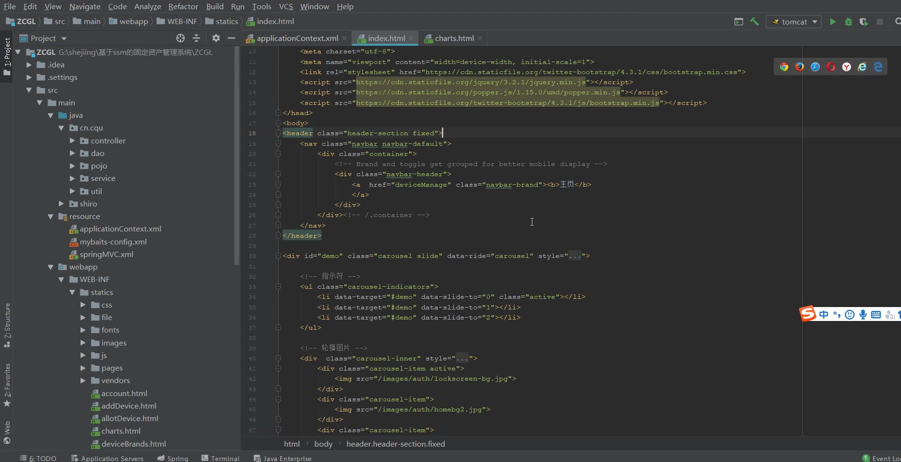
Task: Toggle Chinese input mode 中 button
Action: click(x=824, y=315)
